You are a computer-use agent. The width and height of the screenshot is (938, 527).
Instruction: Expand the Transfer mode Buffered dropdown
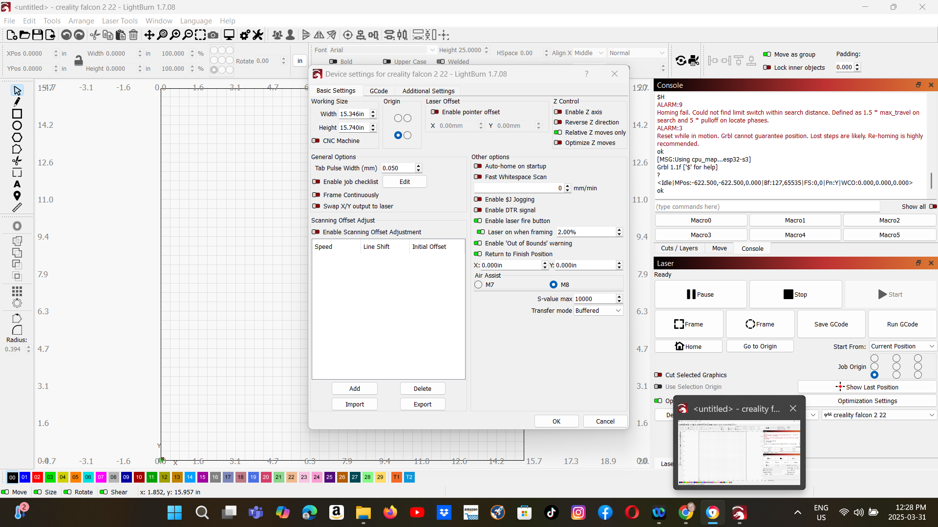coord(598,311)
